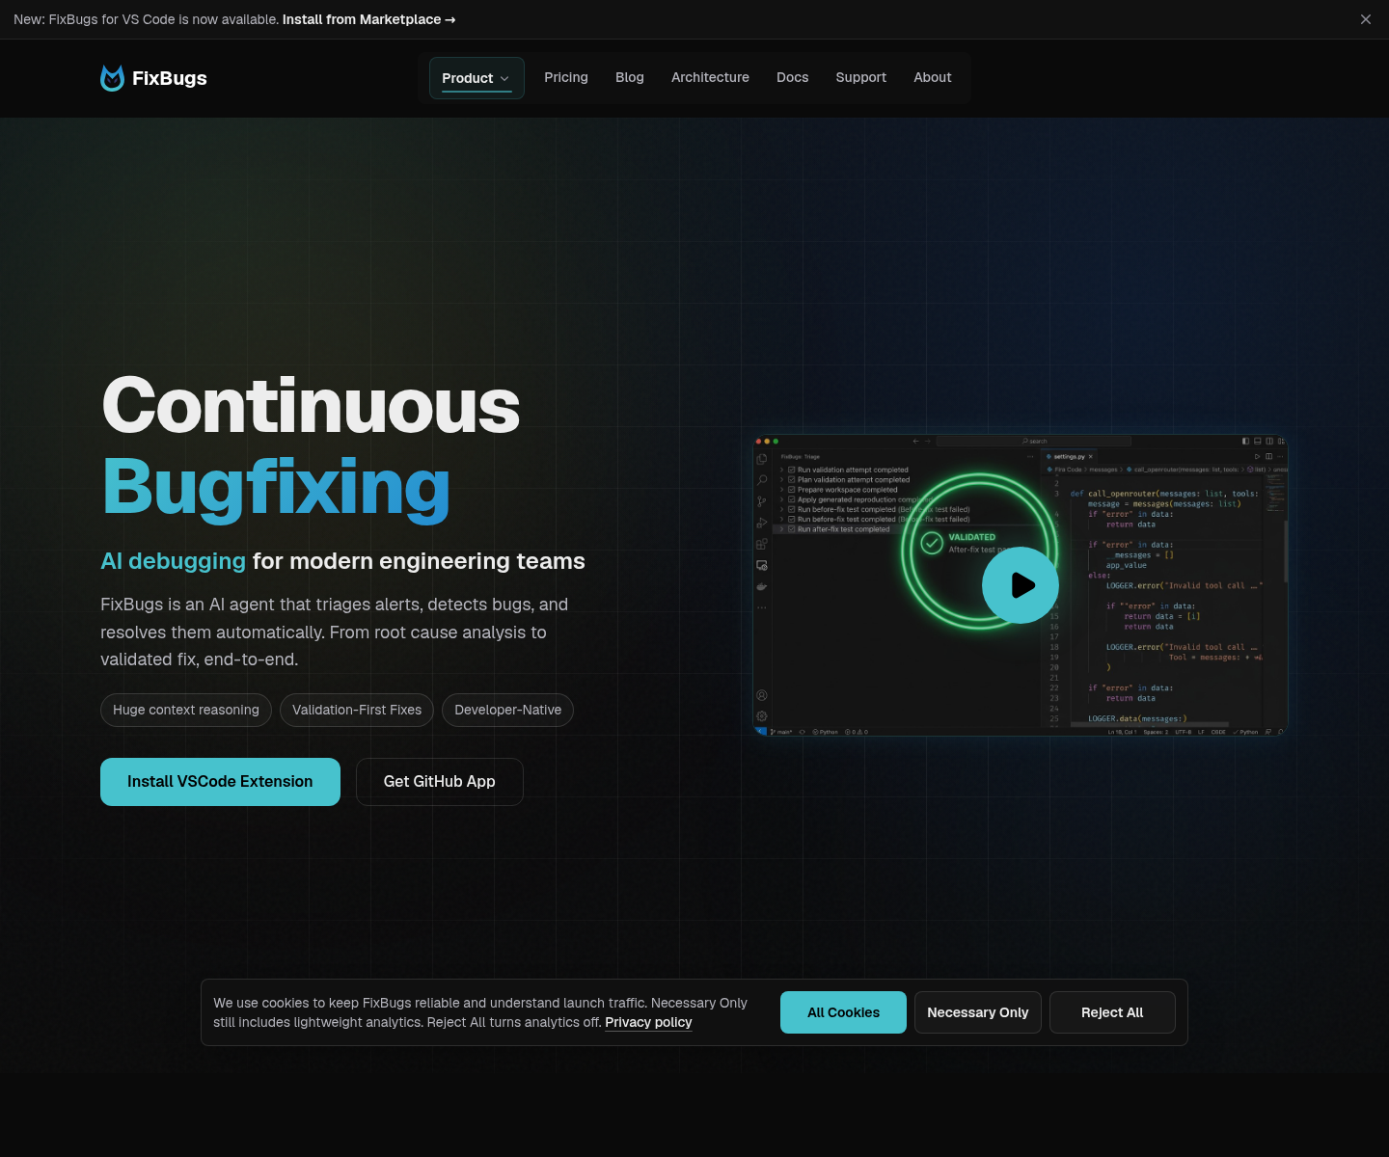
Task: Choose Necessary Only cookies
Action: click(978, 1012)
